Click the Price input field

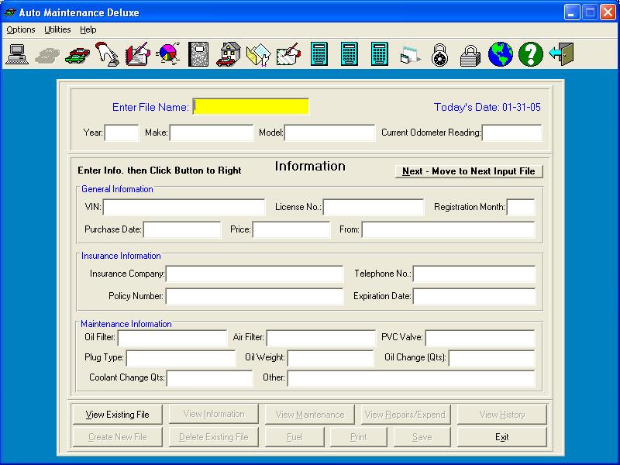(x=291, y=229)
